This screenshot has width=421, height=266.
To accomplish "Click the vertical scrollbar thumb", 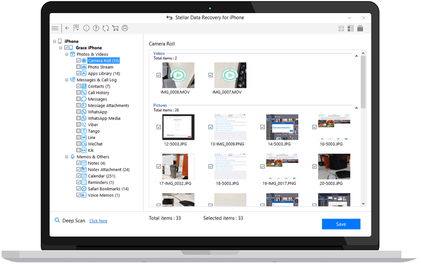I will point(363,82).
